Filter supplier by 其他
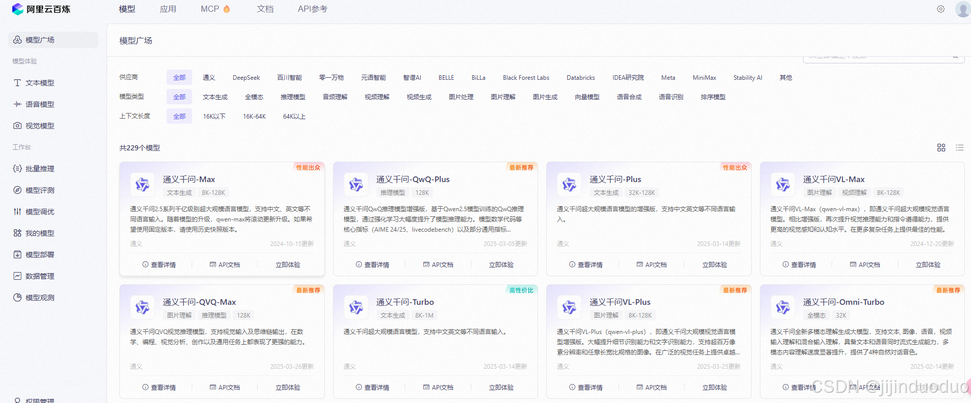This screenshot has width=971, height=403. tap(786, 78)
